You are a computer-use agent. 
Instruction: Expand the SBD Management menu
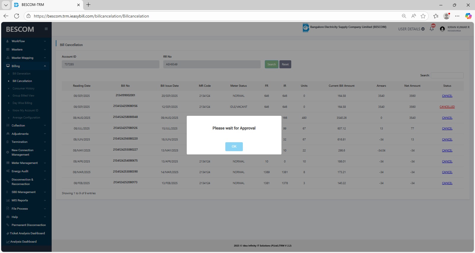[x=26, y=192]
